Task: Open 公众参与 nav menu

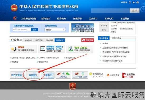Action: (93, 19)
